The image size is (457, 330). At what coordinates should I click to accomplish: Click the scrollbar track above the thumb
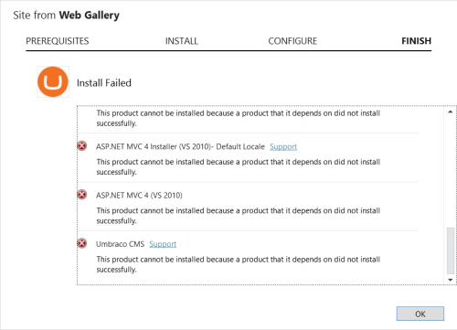click(x=451, y=171)
